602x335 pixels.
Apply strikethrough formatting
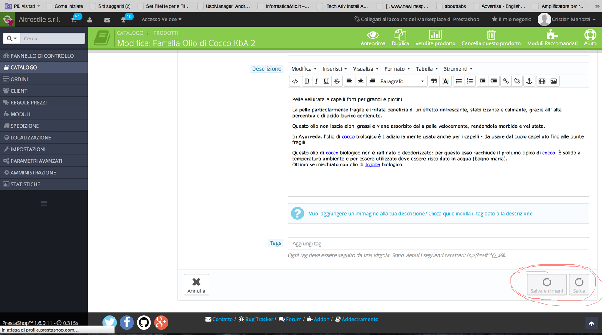337,81
